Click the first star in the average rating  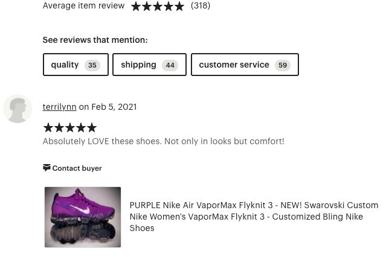(x=136, y=6)
